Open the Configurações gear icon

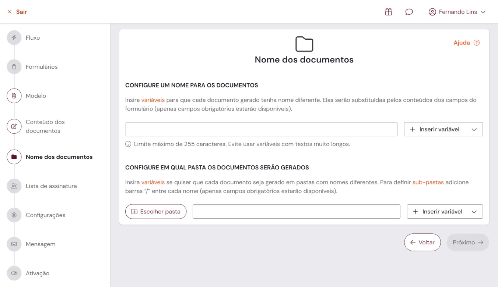[14, 215]
